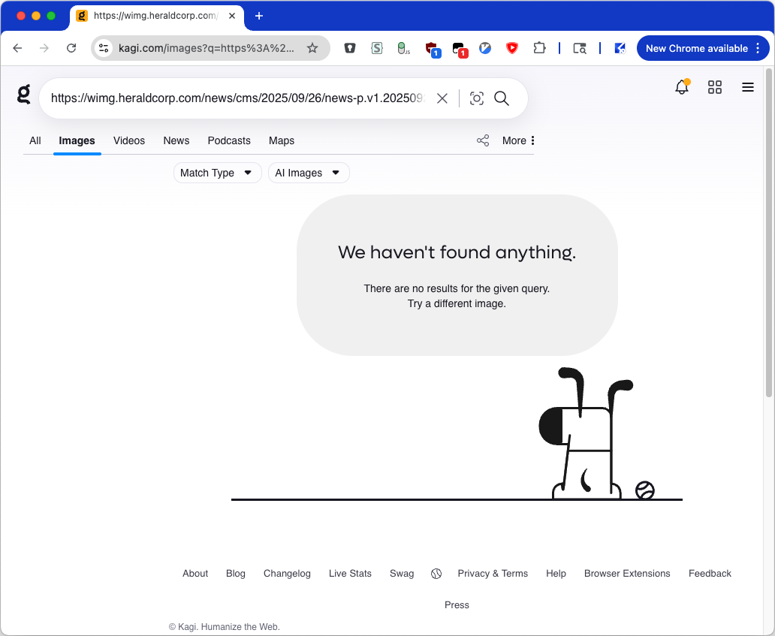The width and height of the screenshot is (775, 636).
Task: Open the notifications bell
Action: pyautogui.click(x=682, y=87)
